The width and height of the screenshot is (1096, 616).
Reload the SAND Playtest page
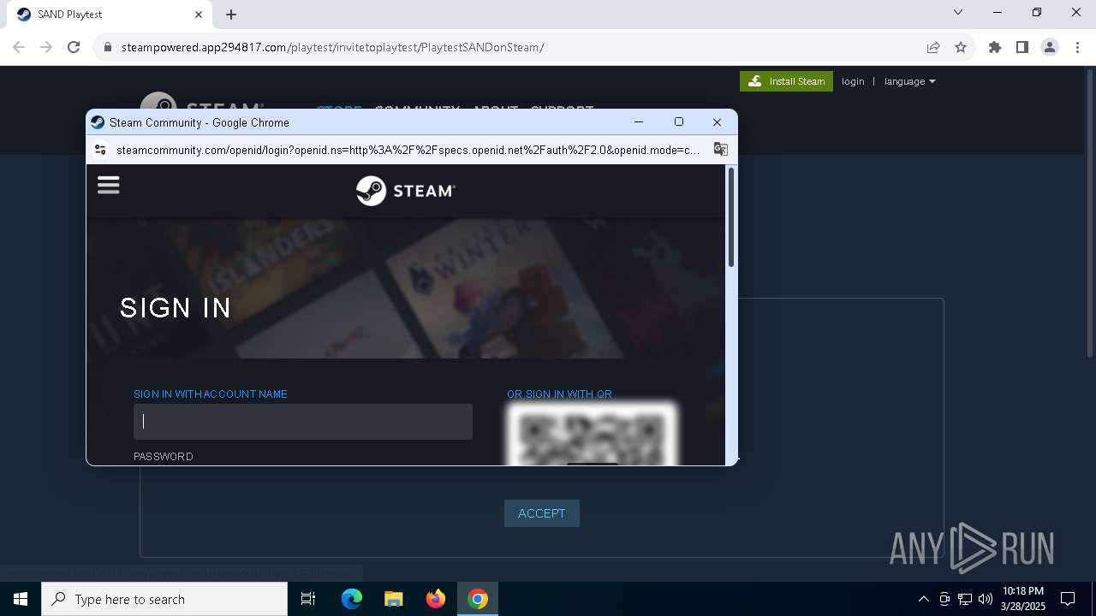tap(74, 47)
